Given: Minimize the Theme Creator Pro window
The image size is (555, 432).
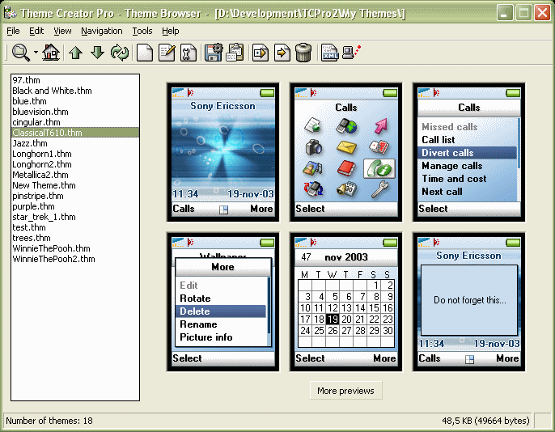Looking at the screenshot, I should [x=505, y=13].
